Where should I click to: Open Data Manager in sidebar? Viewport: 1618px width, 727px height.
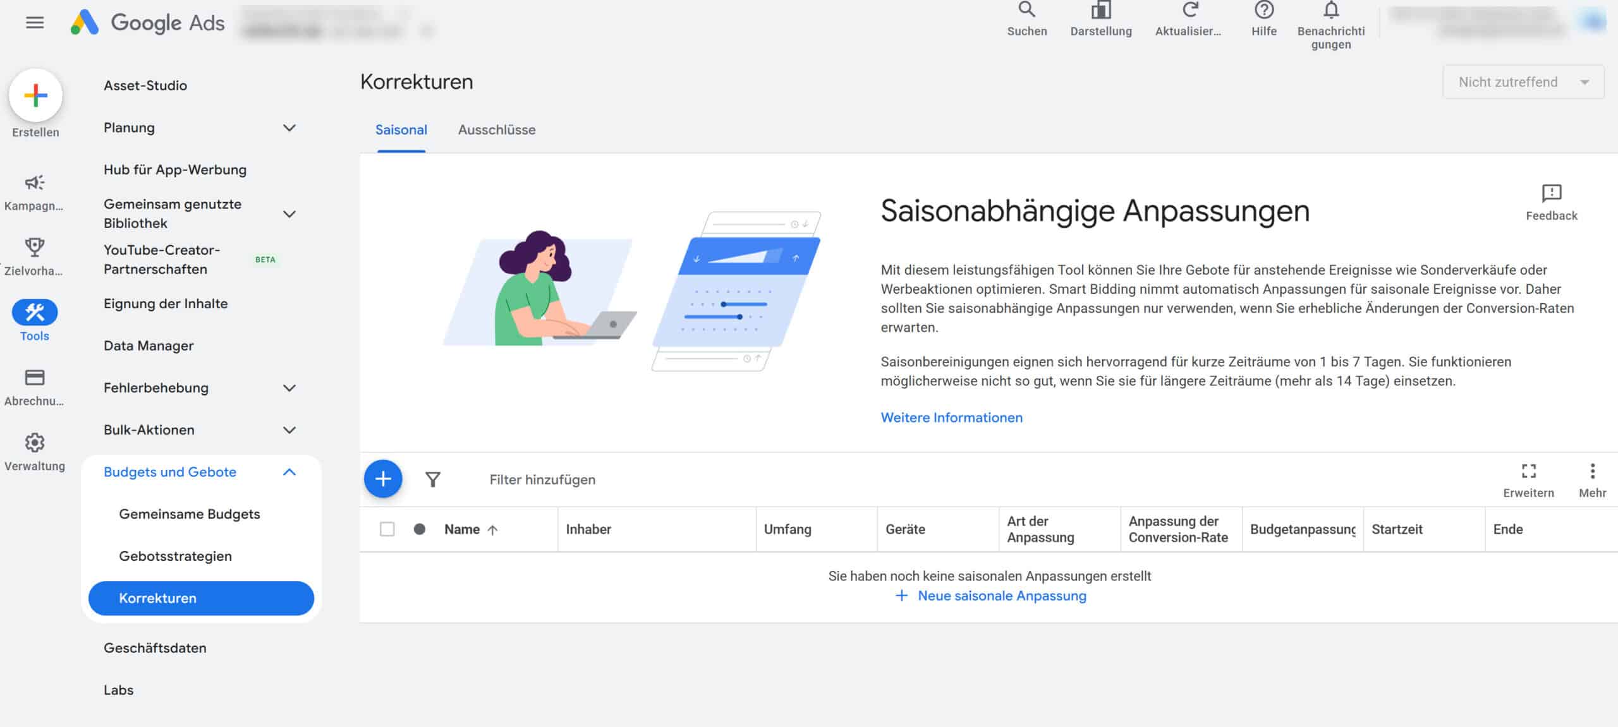pos(149,345)
